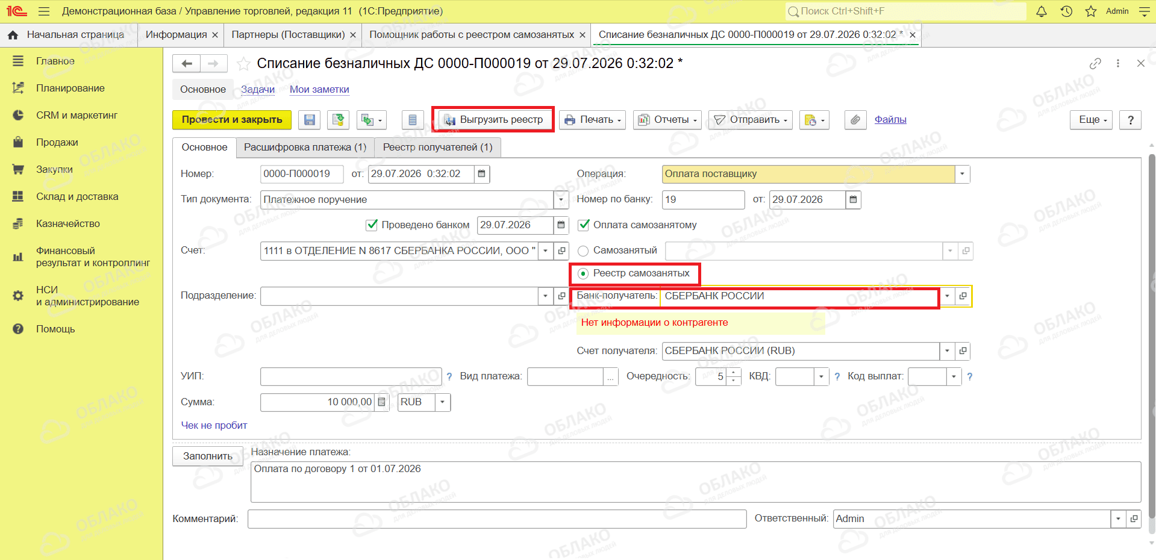Open calendar for Проведено банком date
The height and width of the screenshot is (560, 1156).
[561, 225]
